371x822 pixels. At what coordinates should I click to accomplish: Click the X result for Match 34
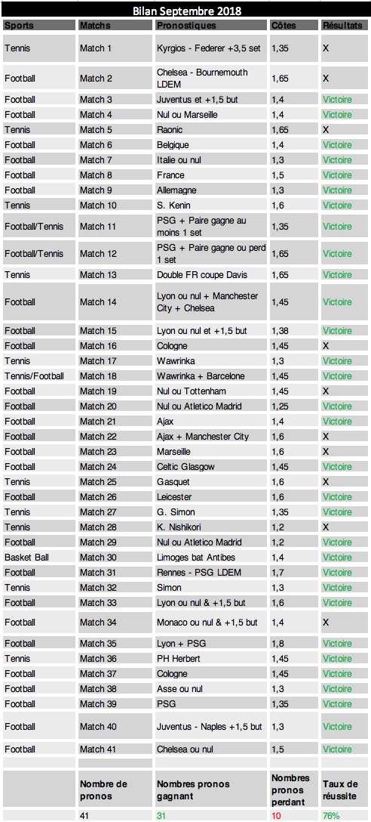coord(345,623)
